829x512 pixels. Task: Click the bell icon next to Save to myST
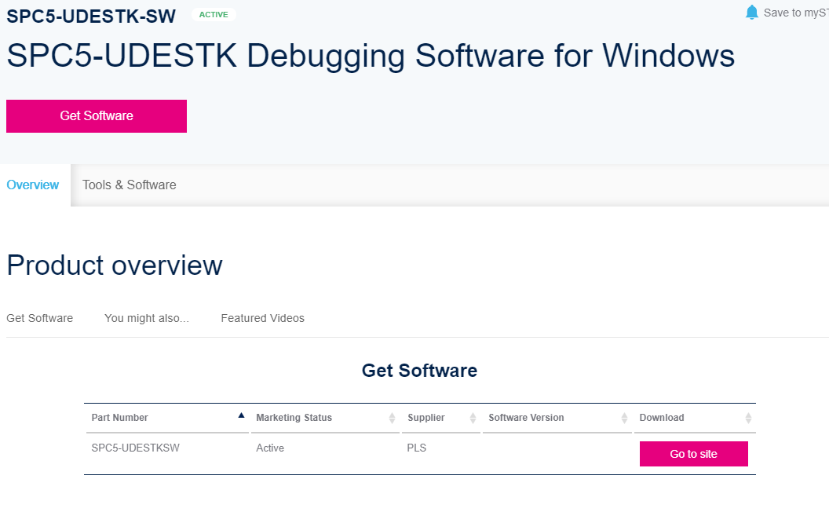pyautogui.click(x=751, y=12)
